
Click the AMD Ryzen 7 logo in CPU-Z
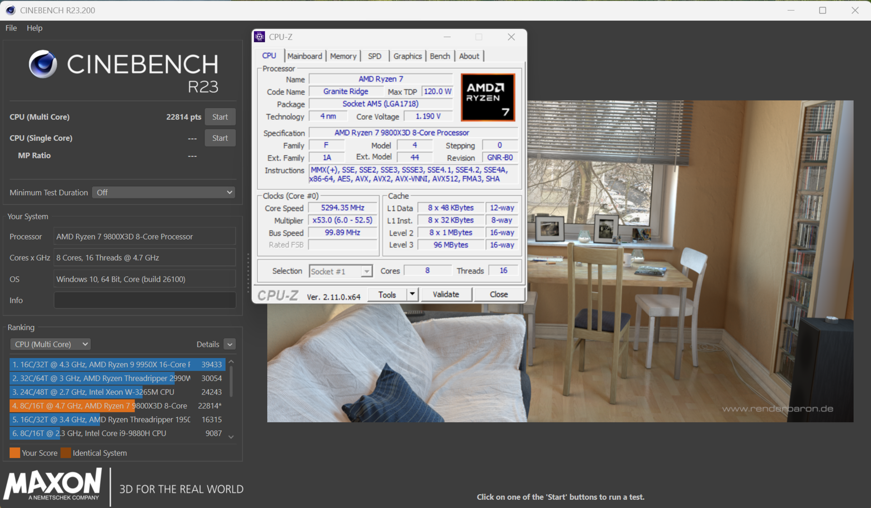point(488,97)
